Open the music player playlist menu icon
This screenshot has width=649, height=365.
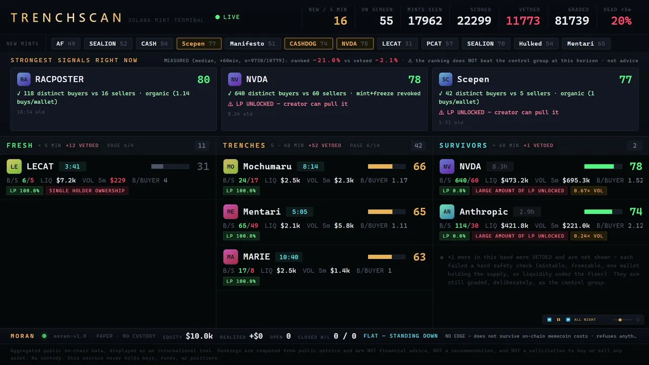click(638, 320)
